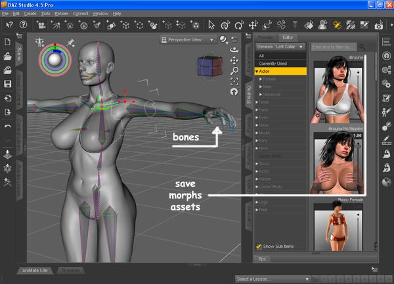This screenshot has height=284, width=394.
Task: Expand the toolbar overflow arrow at right end
Action: pos(391,25)
